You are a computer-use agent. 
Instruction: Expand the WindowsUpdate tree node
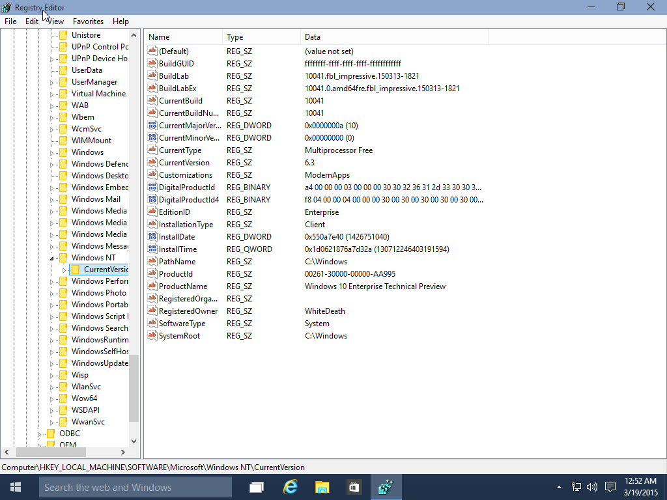click(x=52, y=363)
